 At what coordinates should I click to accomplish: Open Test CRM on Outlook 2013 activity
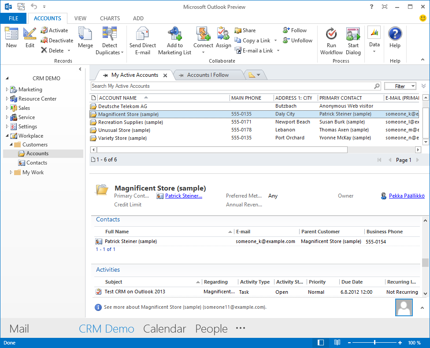[x=135, y=292]
